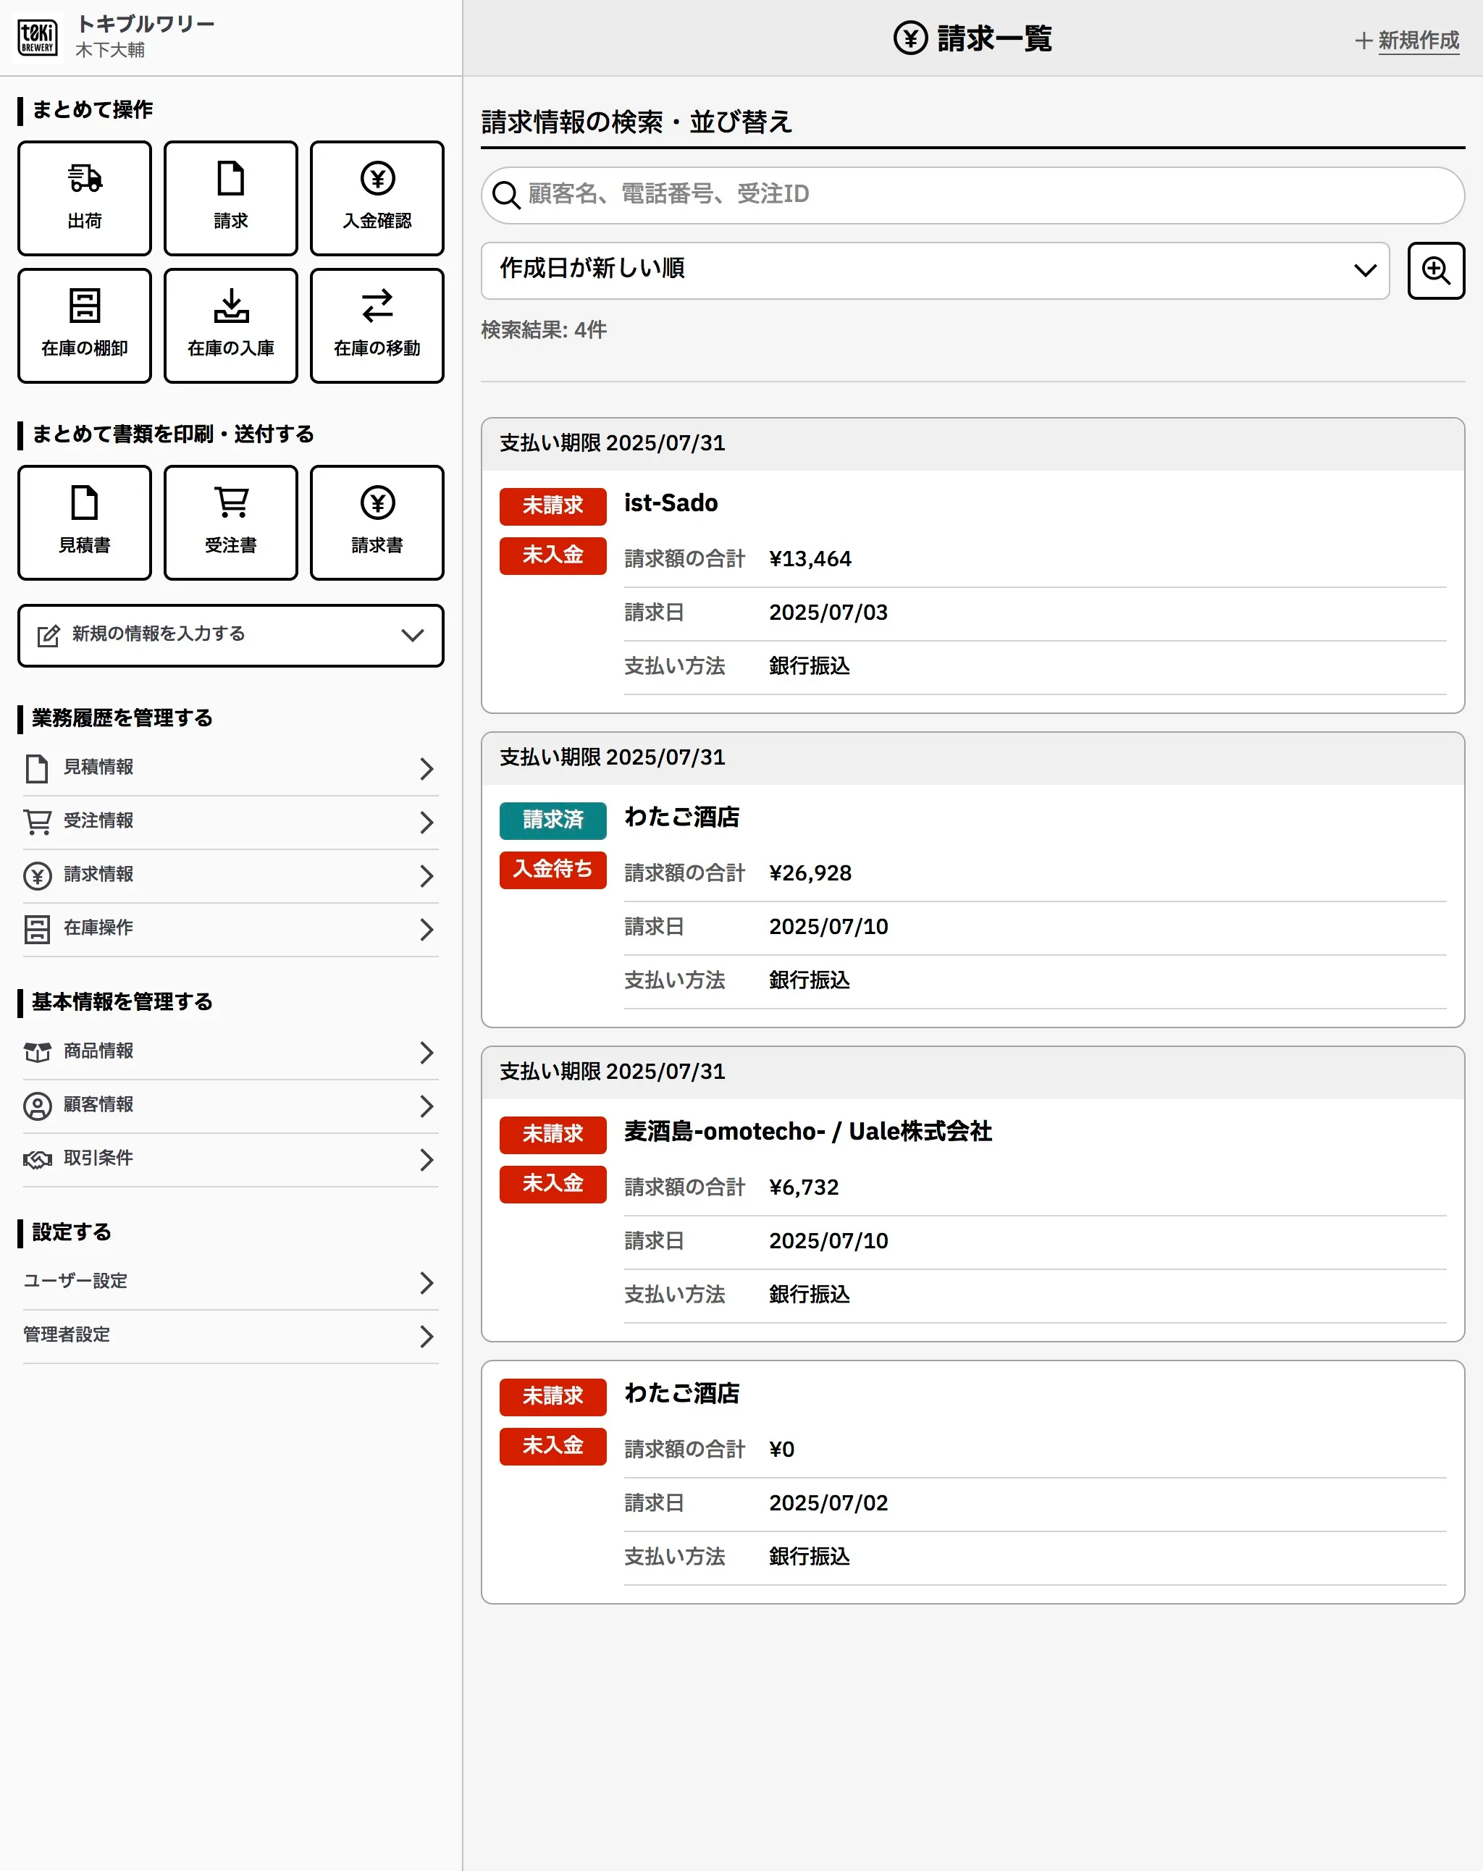The image size is (1483, 1871).
Task: Open 麦酒島-omotecho- / Uale株式会社 invoice
Action: pos(807,1132)
